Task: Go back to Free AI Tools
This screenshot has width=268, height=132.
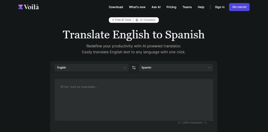Action: 123,20
